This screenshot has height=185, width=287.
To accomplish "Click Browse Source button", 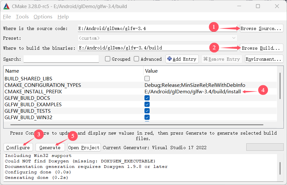I will click(261, 28).
